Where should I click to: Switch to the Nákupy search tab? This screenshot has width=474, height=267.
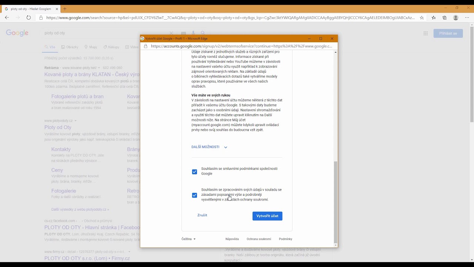coord(111,47)
